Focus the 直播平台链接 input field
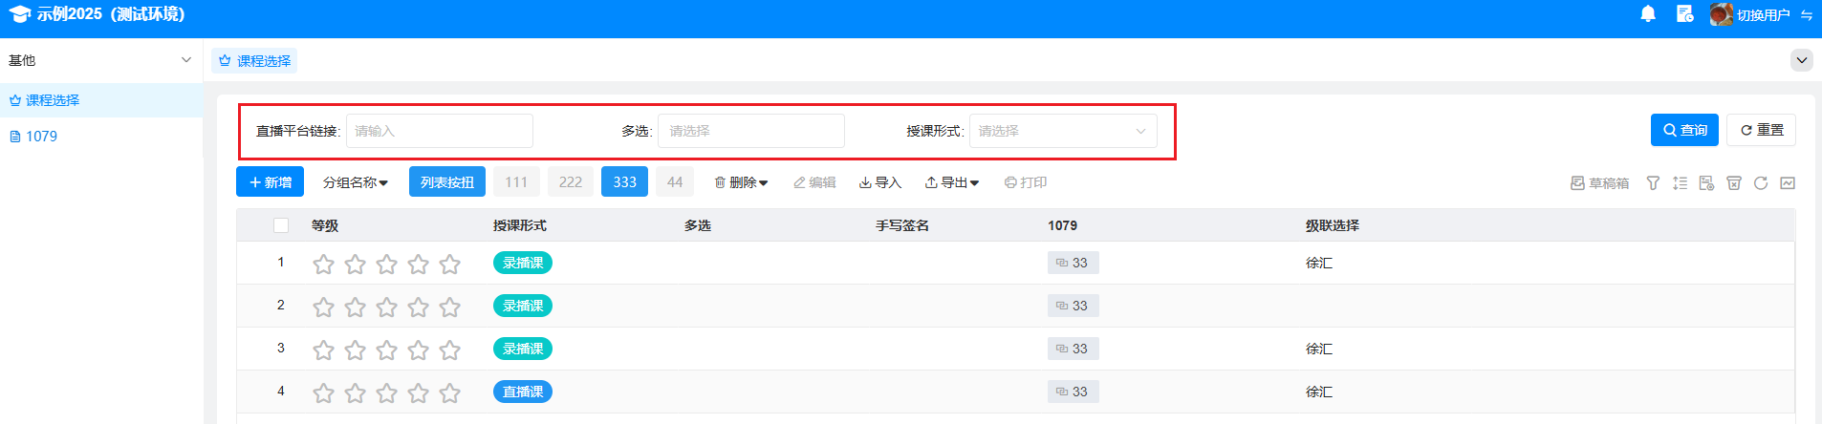 click(439, 131)
